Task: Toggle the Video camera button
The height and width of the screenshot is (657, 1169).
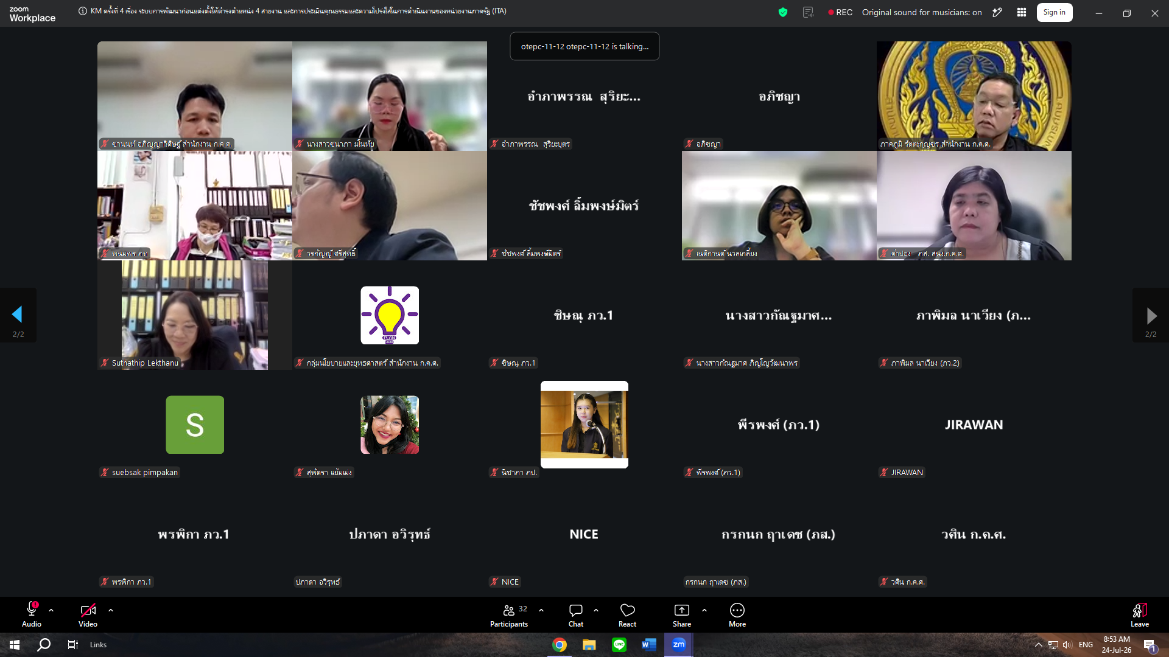Action: click(x=88, y=614)
